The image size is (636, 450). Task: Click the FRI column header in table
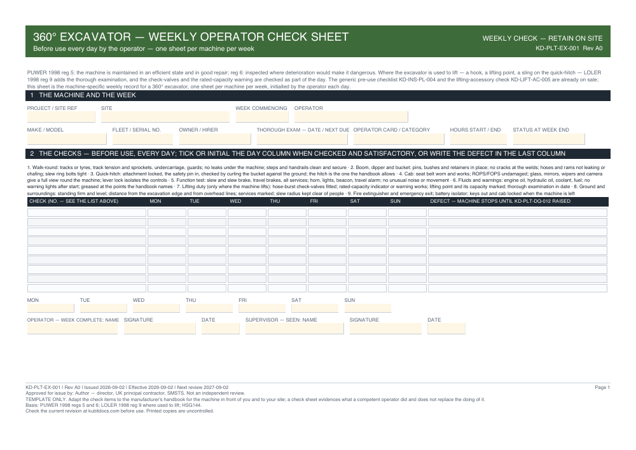[314, 201]
